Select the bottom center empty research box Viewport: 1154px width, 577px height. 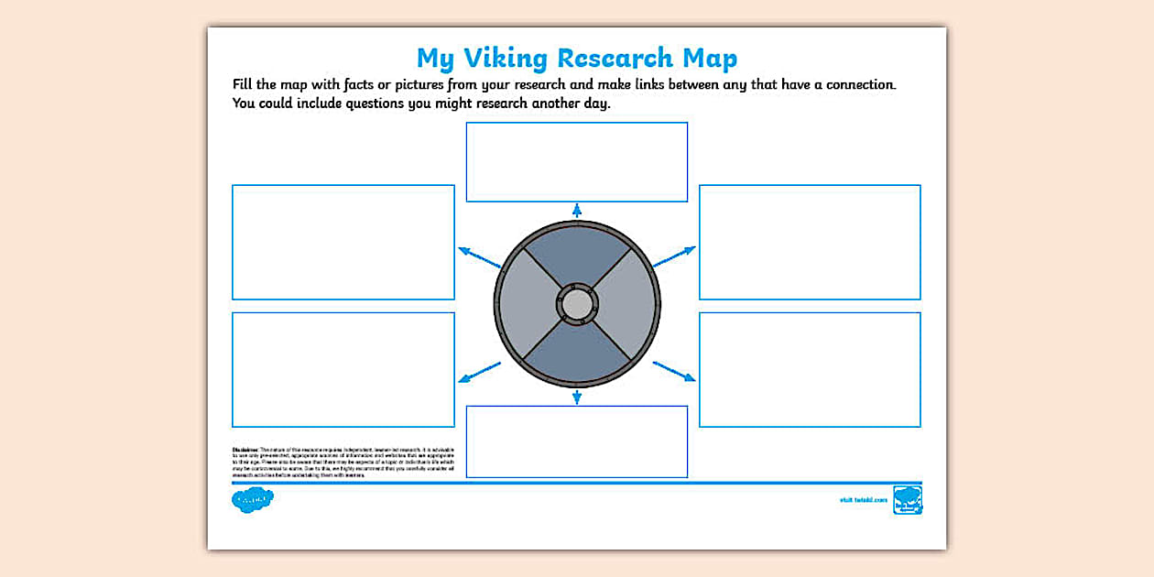tap(577, 441)
